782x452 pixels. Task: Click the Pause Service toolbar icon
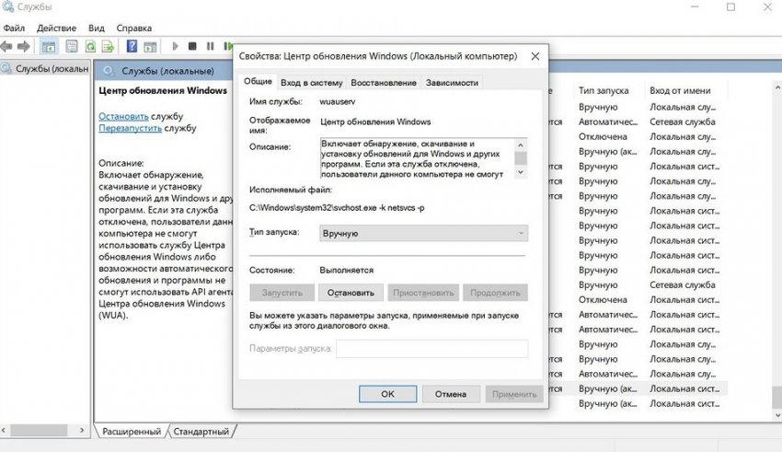point(210,45)
